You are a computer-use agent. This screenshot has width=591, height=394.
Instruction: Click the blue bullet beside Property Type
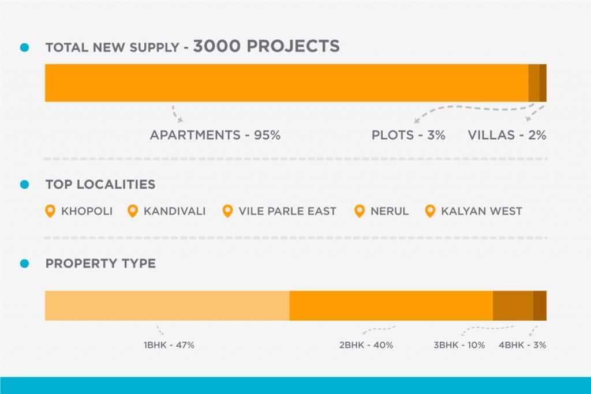[x=24, y=264]
